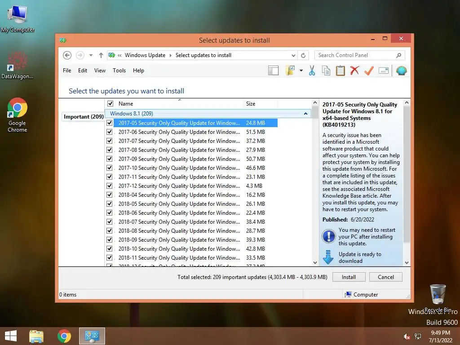Viewport: 460px width, 345px height.
Task: Open the folder options dropdown arrow
Action: pos(301,71)
